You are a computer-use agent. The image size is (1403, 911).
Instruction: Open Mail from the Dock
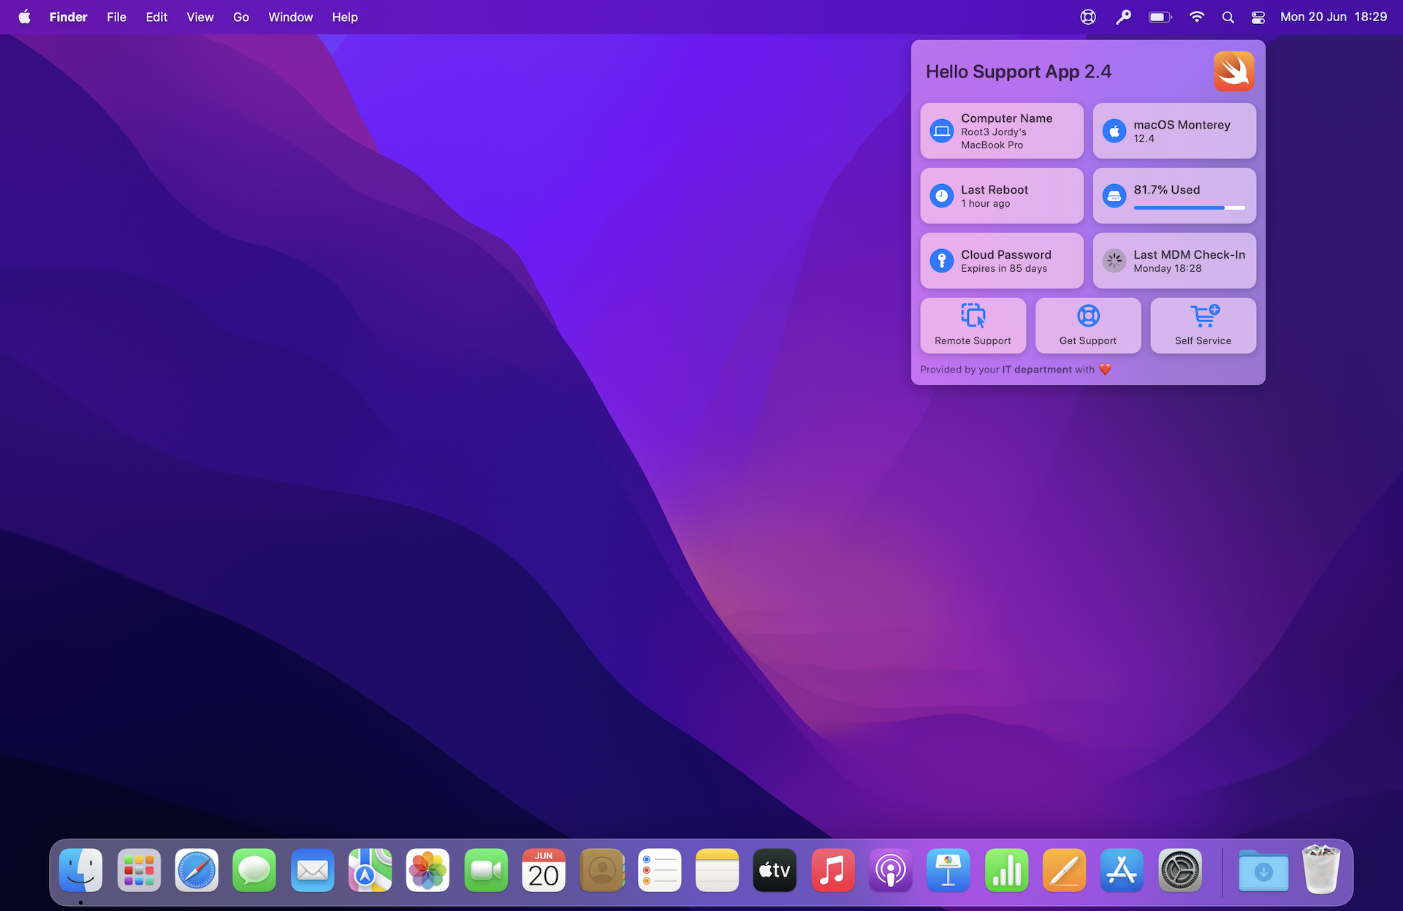coord(312,870)
